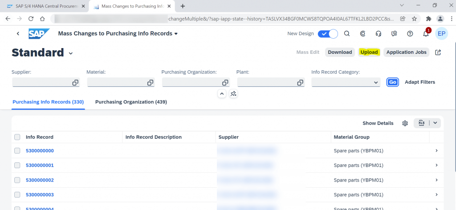Open the feedback chat icon
The height and width of the screenshot is (210, 456).
pyautogui.click(x=394, y=34)
